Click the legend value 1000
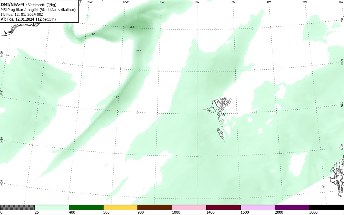This screenshot has width=344, height=215. pos(176,212)
